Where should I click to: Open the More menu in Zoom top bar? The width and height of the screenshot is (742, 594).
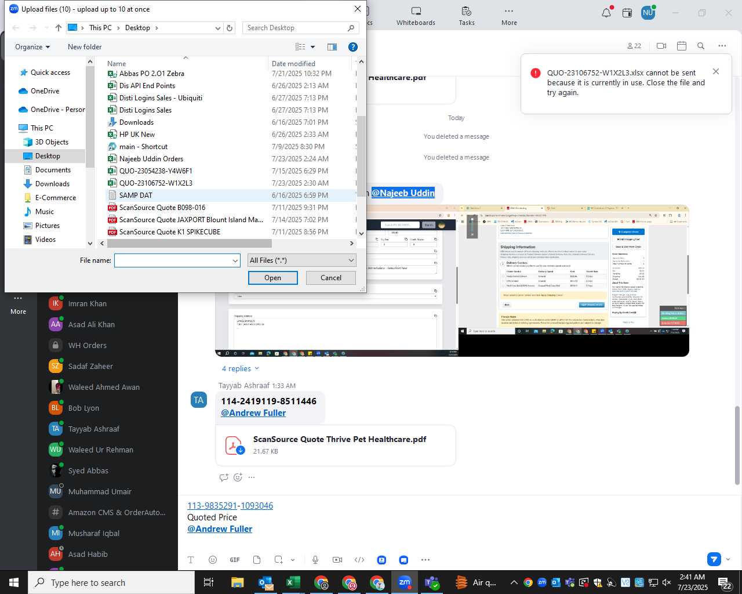509,16
